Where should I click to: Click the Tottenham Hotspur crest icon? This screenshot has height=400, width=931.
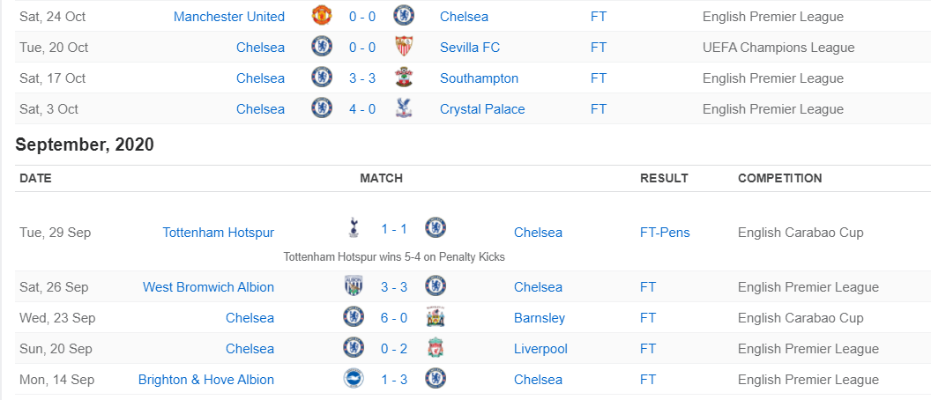point(354,228)
